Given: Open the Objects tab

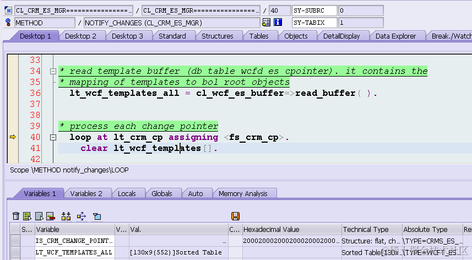Looking at the screenshot, I should (296, 36).
